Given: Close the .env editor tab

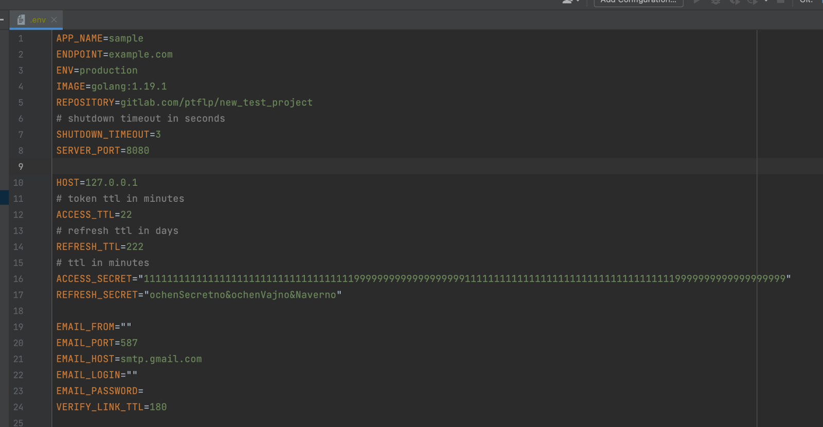Looking at the screenshot, I should point(54,20).
